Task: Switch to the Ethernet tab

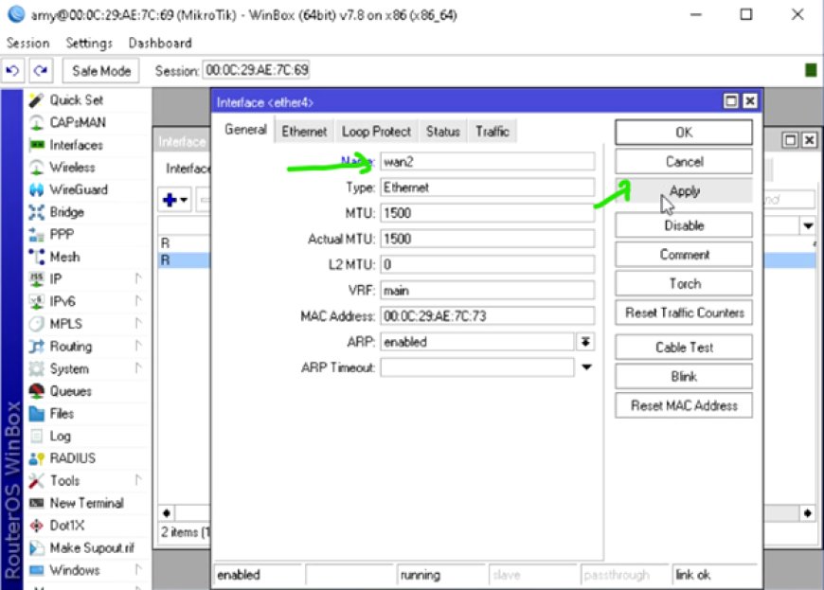Action: 304,132
